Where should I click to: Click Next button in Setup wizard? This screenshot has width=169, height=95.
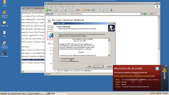[98, 66]
